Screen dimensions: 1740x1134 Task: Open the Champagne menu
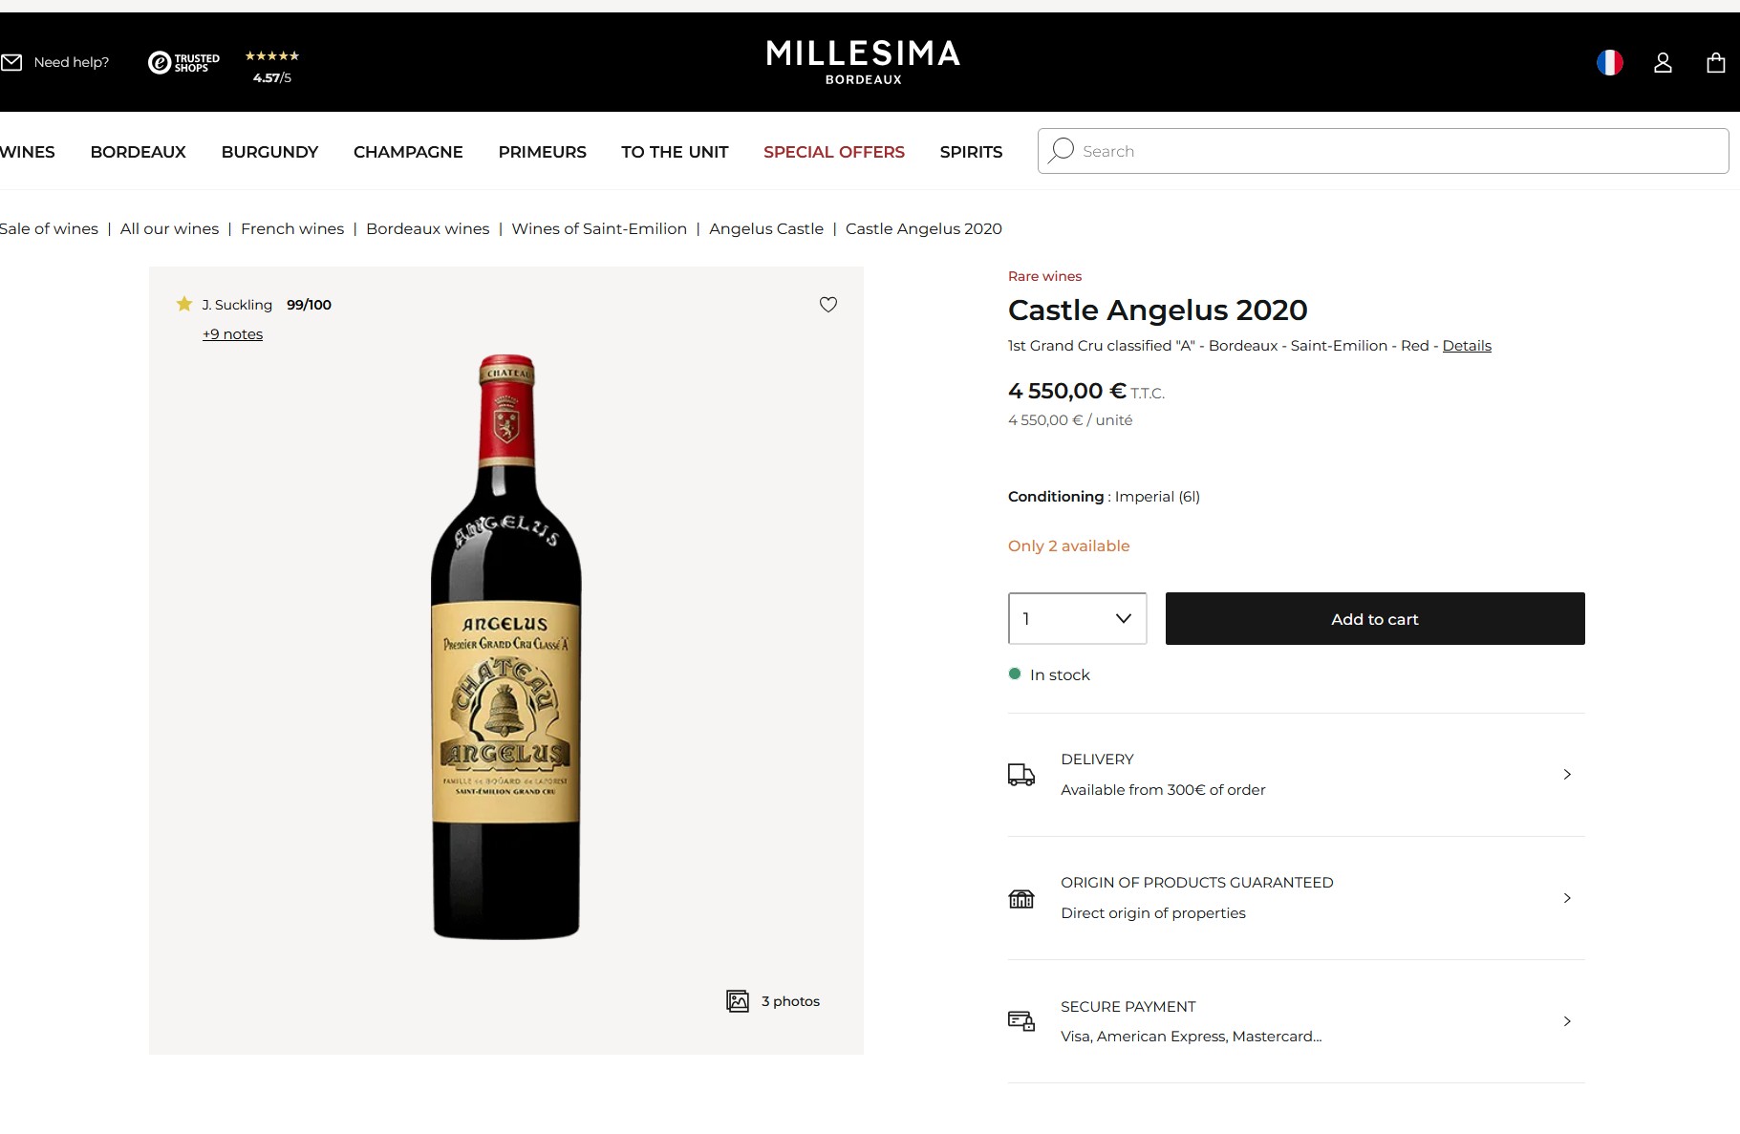pos(408,152)
